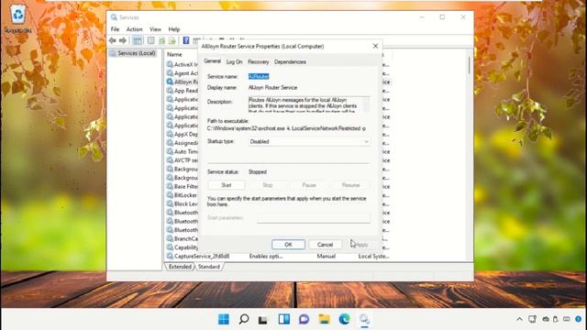The height and width of the screenshot is (330, 587).
Task: Click the Back arrow in Services toolbar
Action: 112,40
